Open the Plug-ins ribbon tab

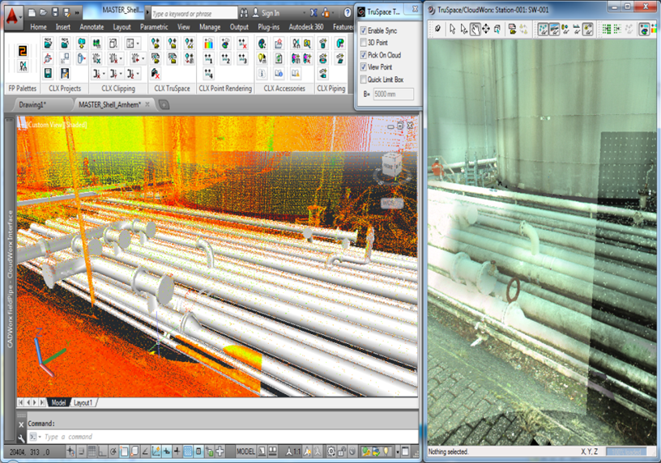(269, 27)
